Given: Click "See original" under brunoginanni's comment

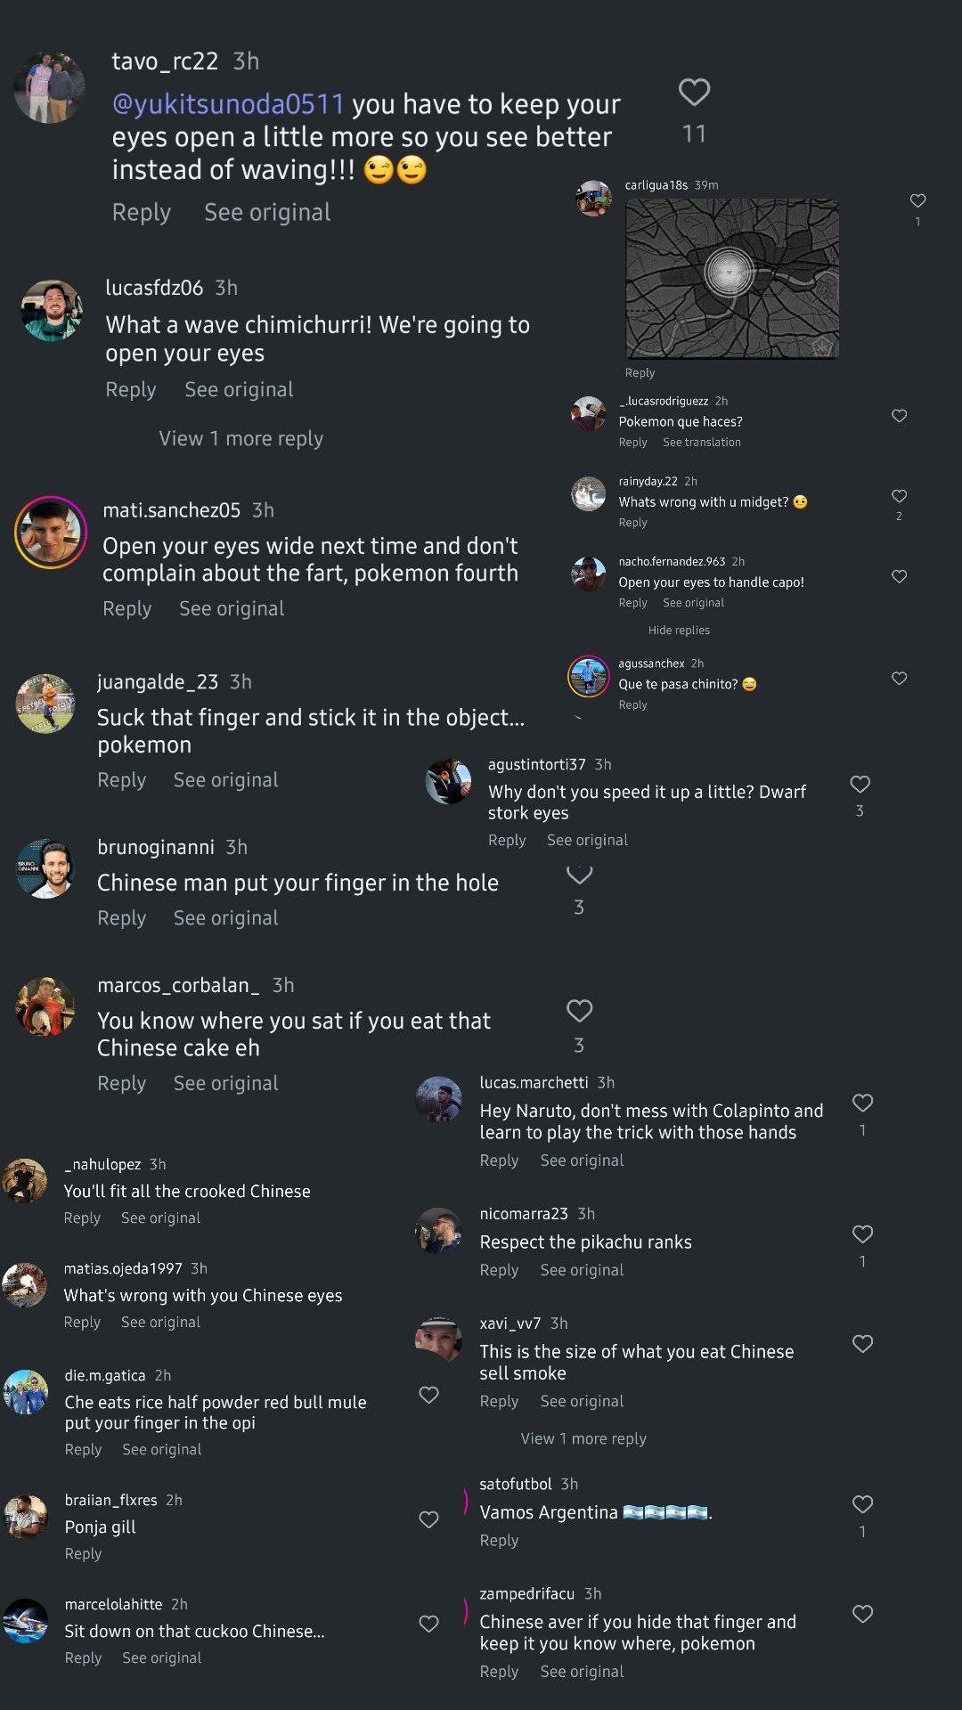Looking at the screenshot, I should [225, 918].
